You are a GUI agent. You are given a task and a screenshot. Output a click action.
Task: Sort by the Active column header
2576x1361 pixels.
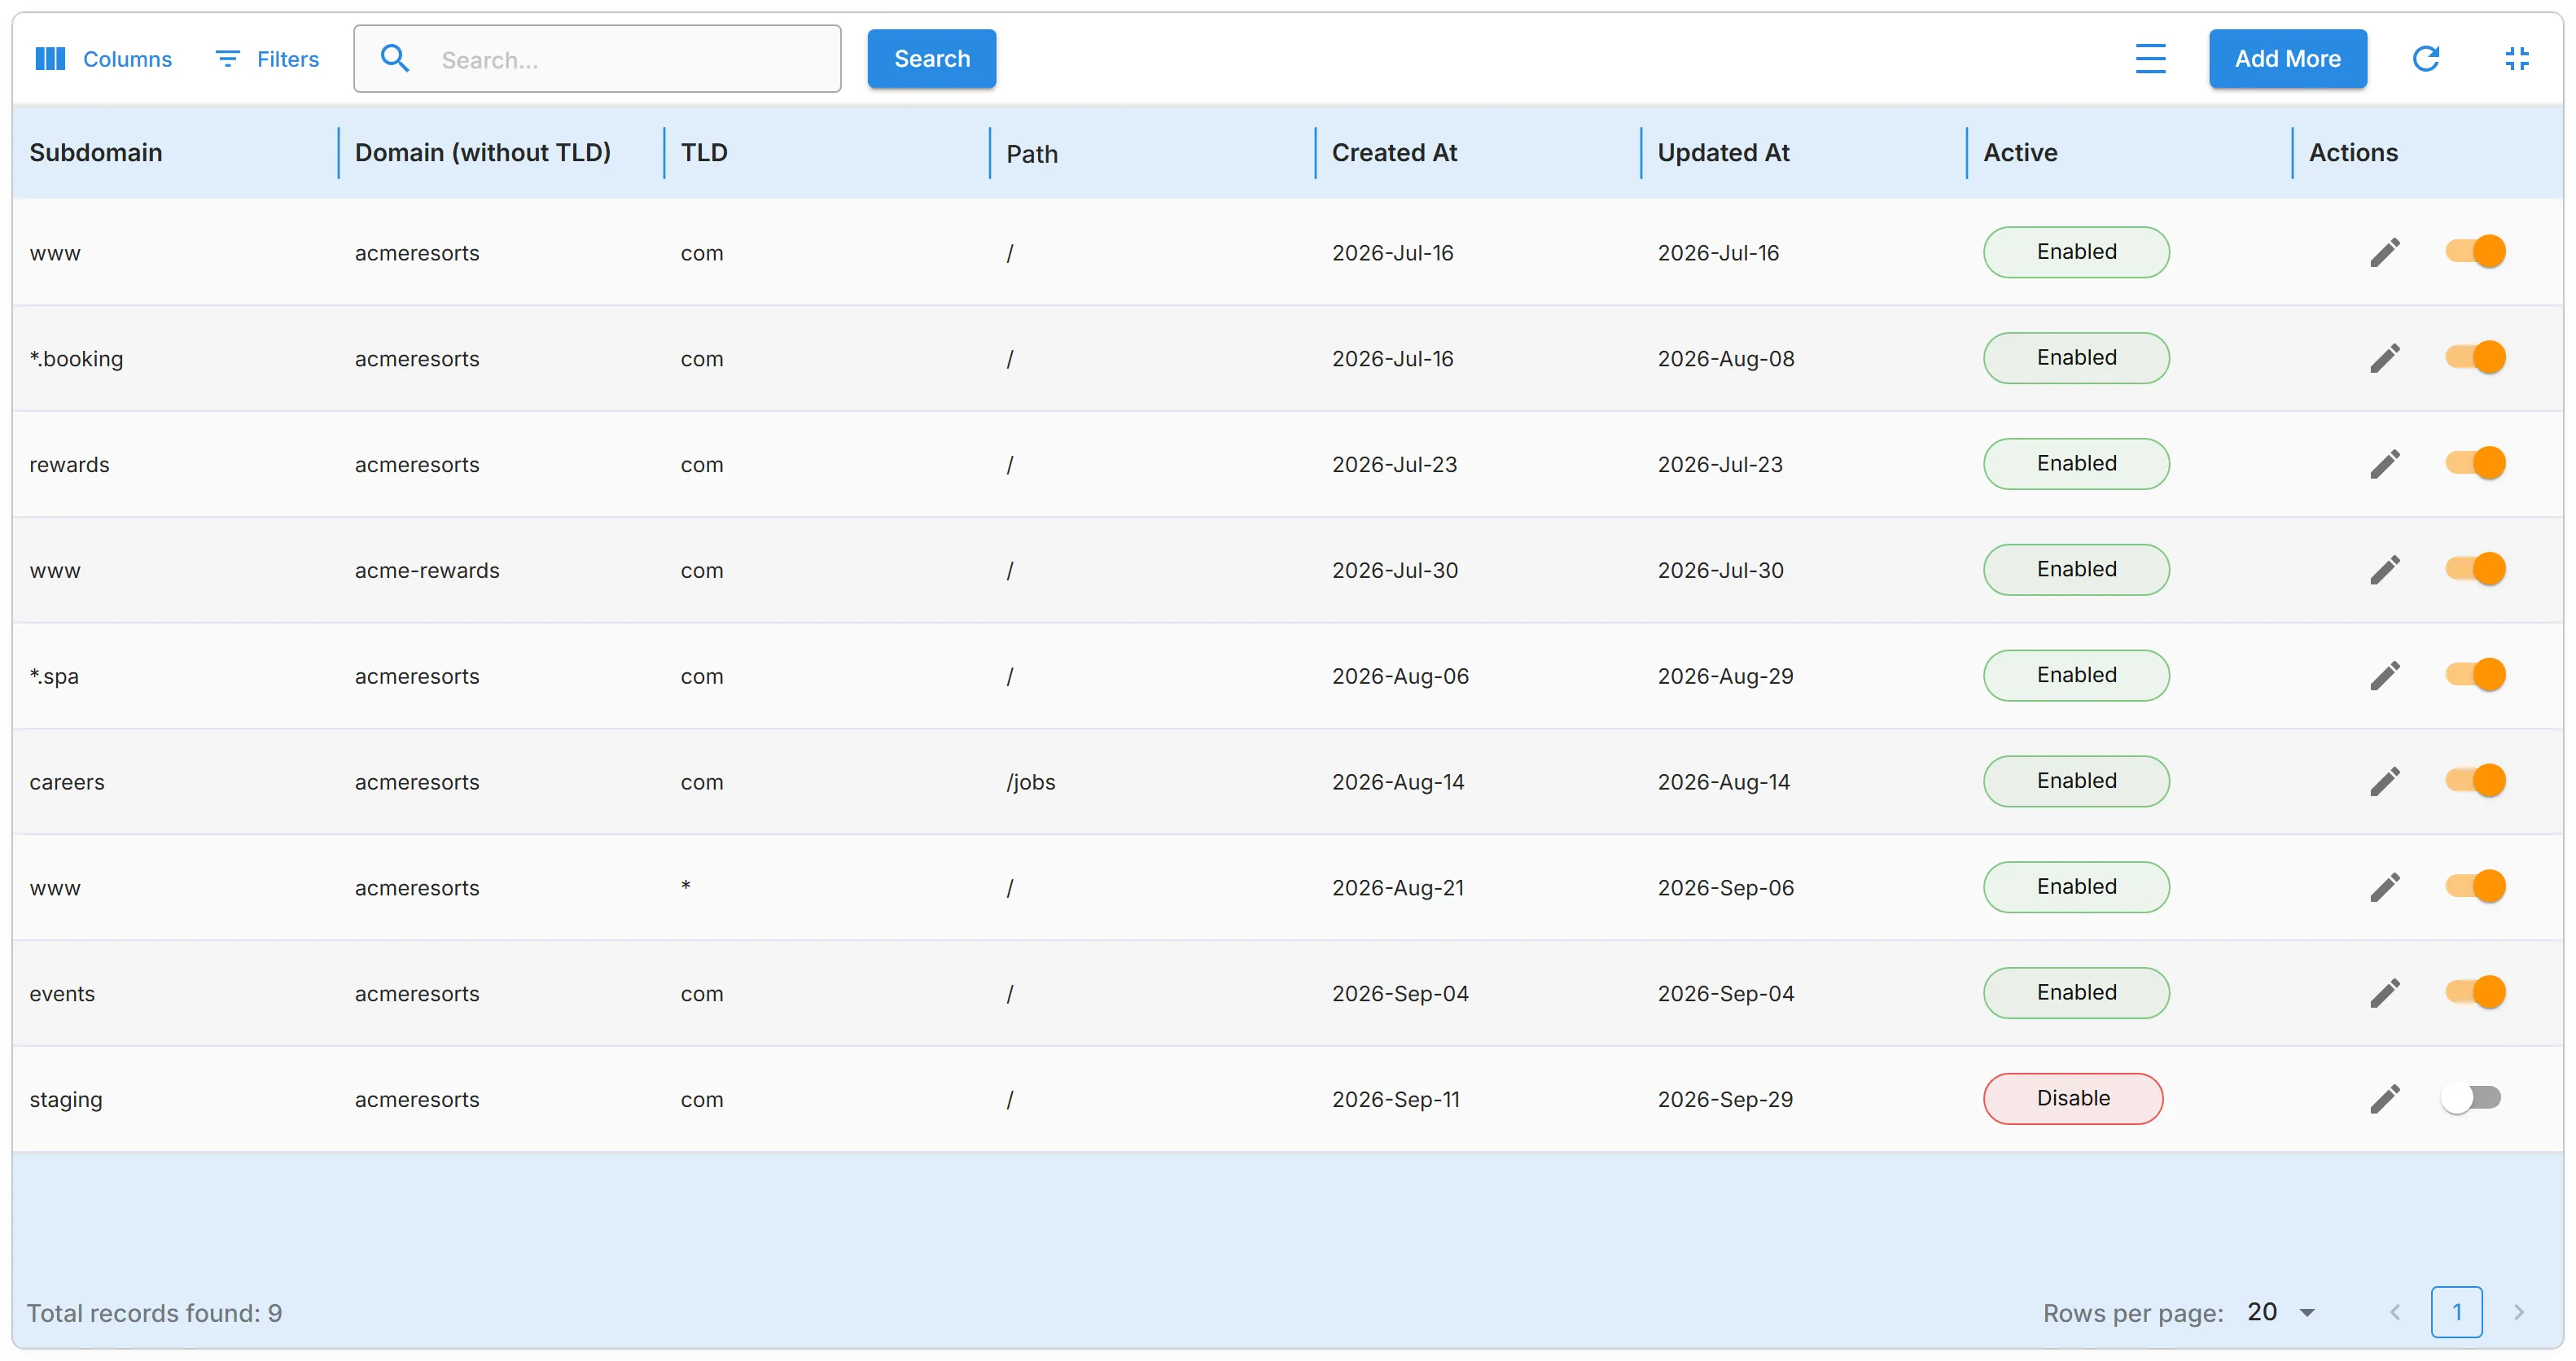click(x=2020, y=152)
